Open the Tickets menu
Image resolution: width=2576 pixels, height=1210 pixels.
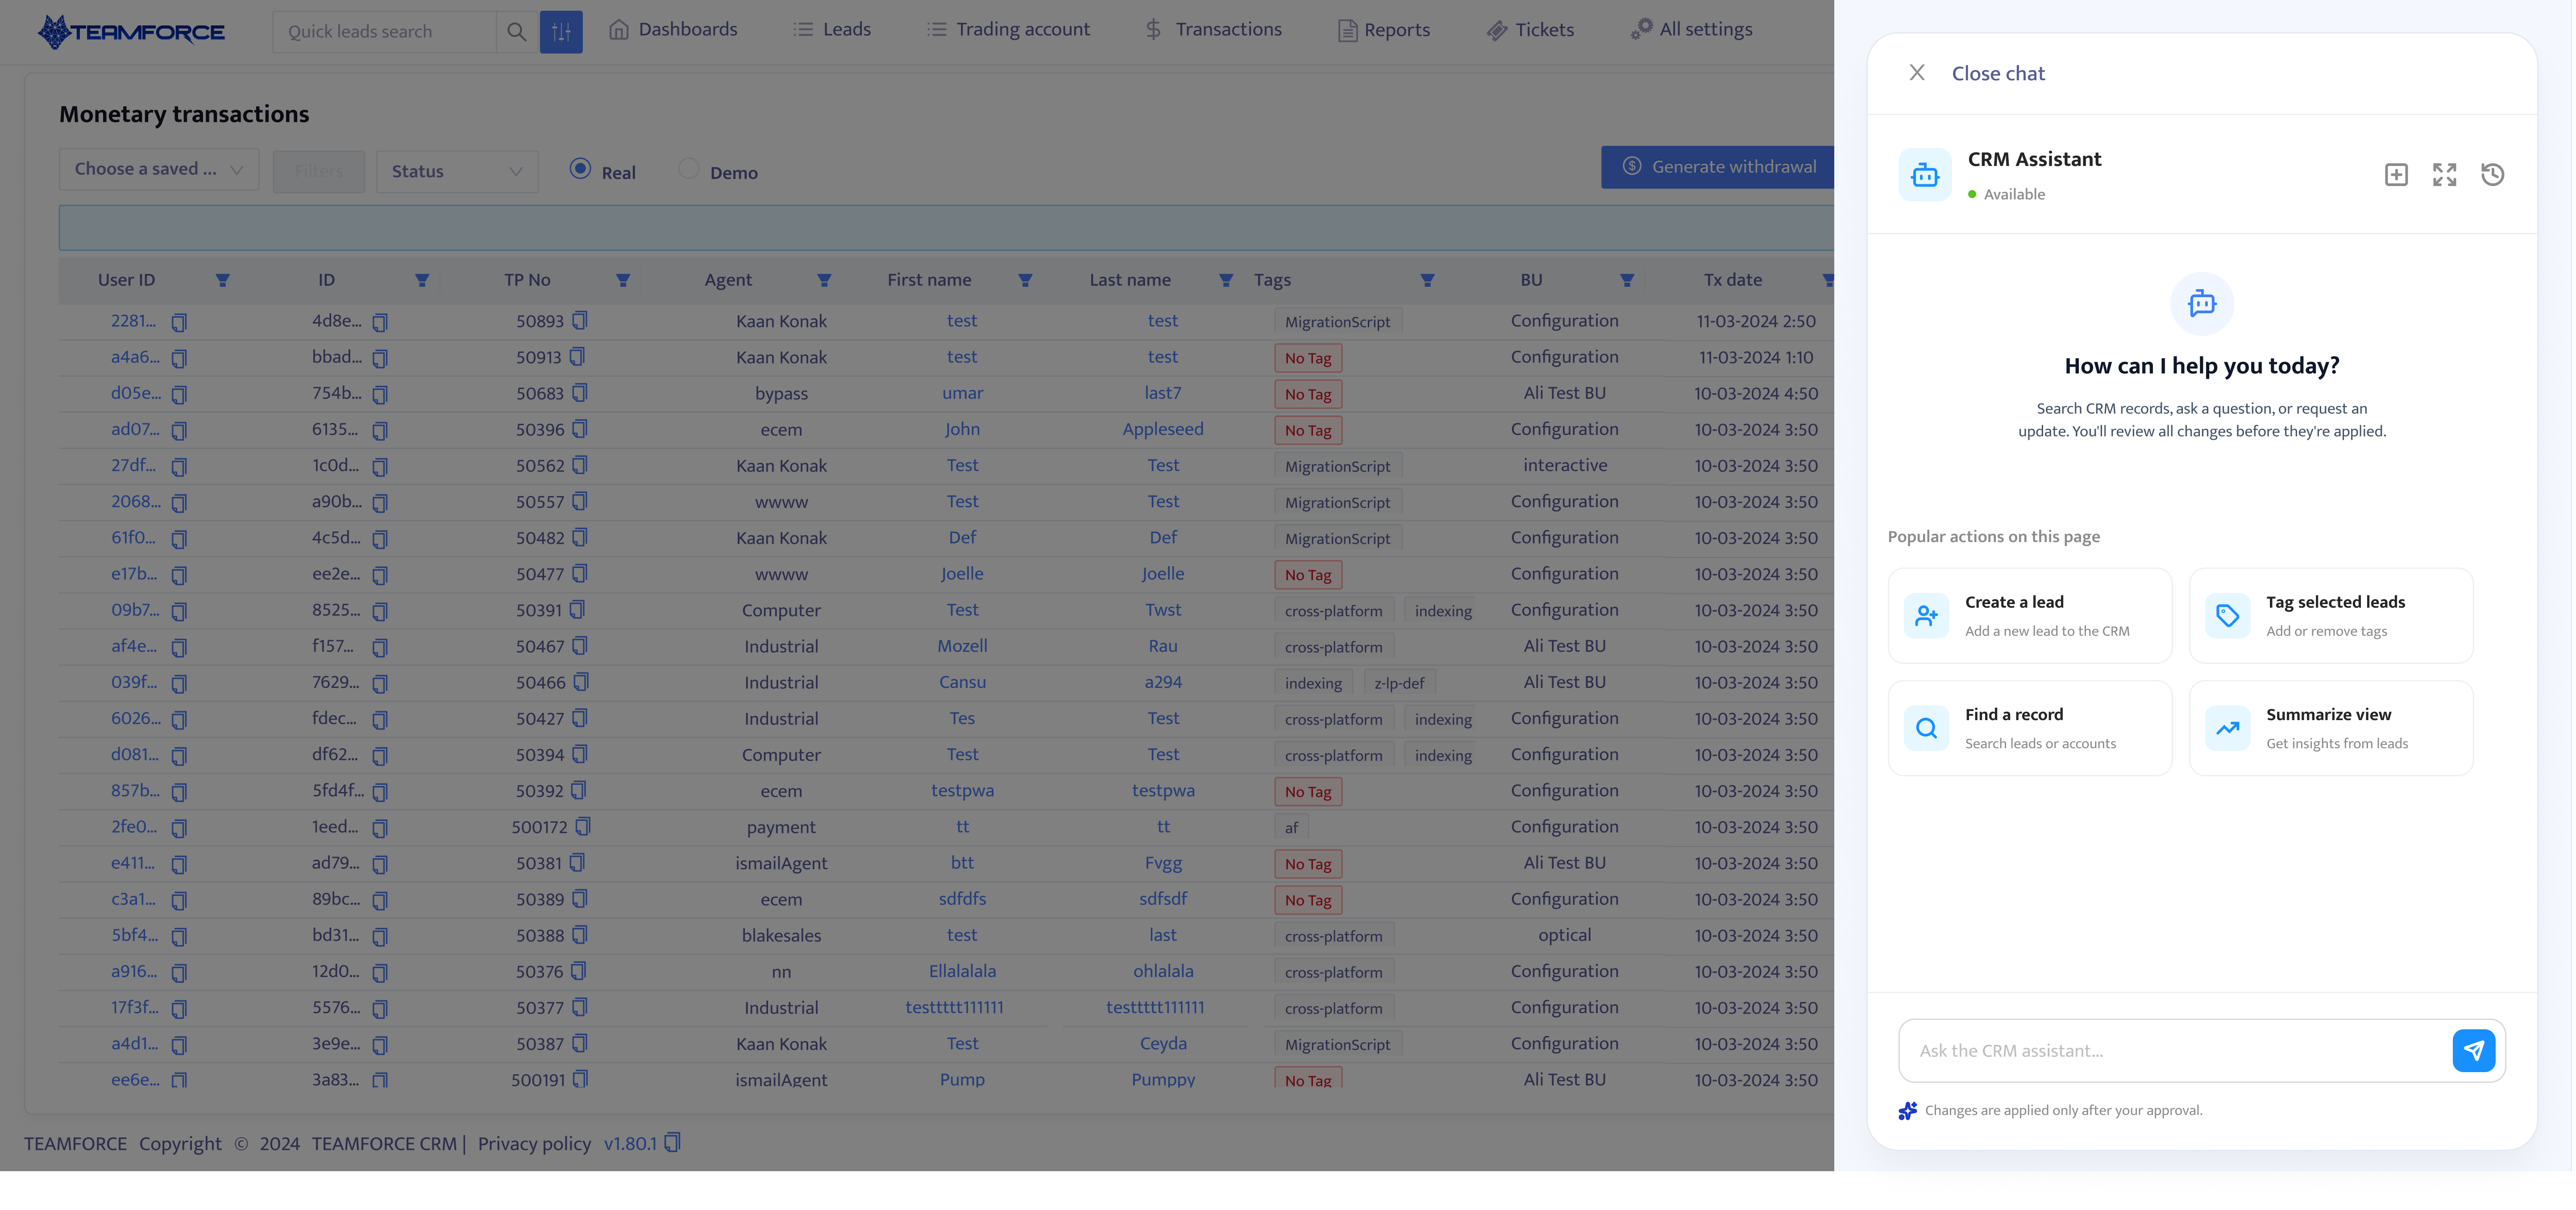click(x=1530, y=30)
